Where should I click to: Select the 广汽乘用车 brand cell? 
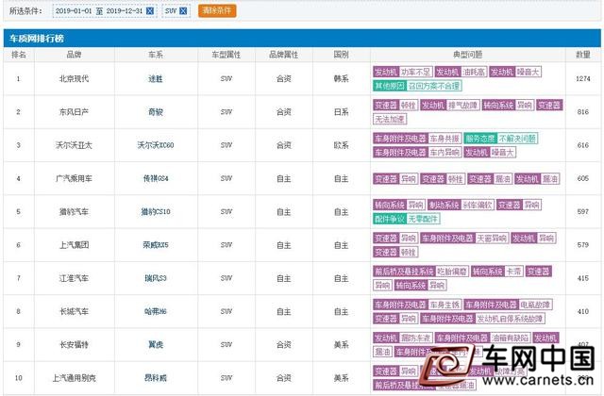point(74,178)
